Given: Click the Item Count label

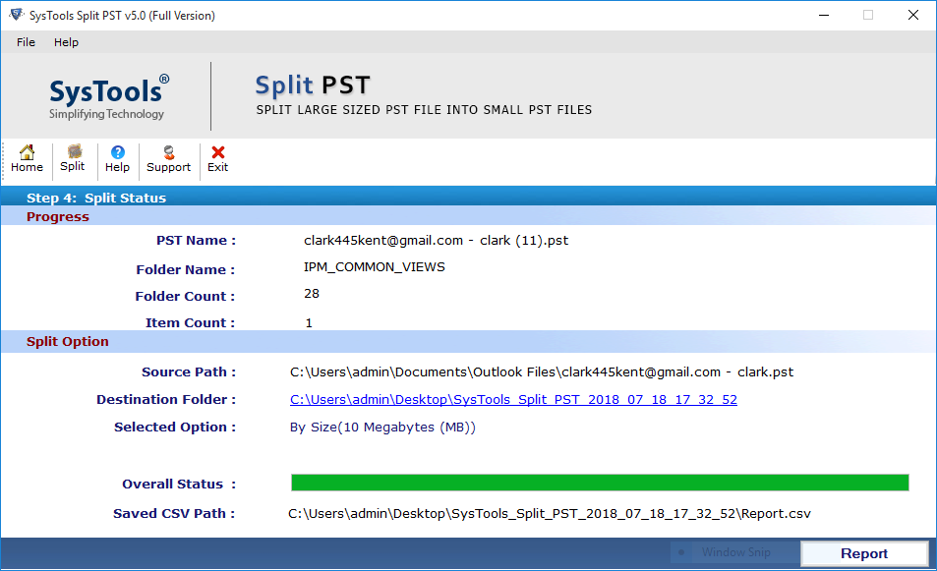Looking at the screenshot, I should point(191,322).
